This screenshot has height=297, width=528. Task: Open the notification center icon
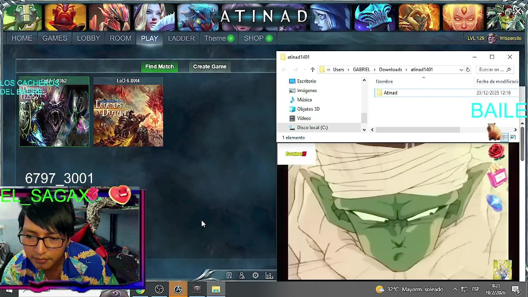tap(516, 290)
